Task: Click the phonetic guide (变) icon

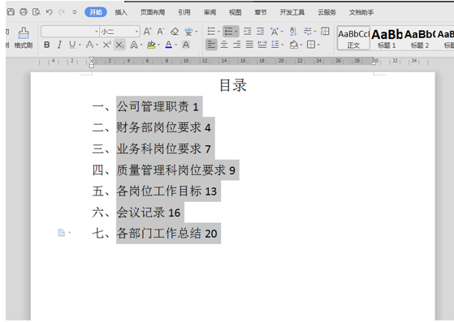Action: tap(188, 31)
